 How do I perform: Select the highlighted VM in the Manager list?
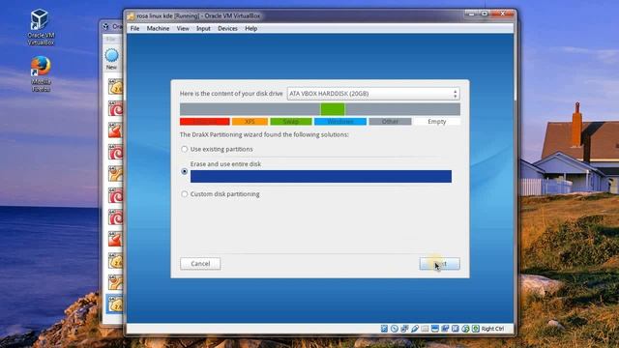pos(114,304)
